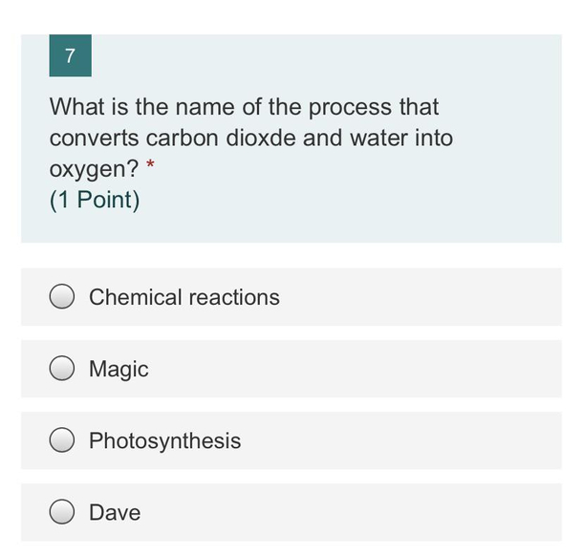
Task: Click the 'Photosynthesis' answer label text
Action: coord(164,440)
